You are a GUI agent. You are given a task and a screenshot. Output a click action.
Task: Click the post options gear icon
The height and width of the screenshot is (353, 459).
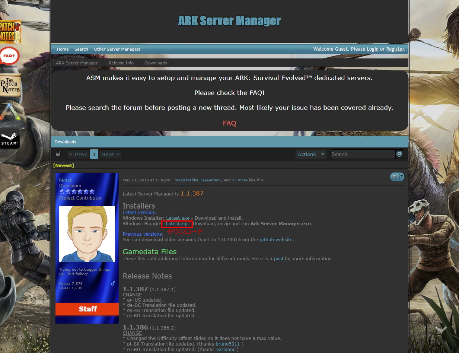click(395, 177)
